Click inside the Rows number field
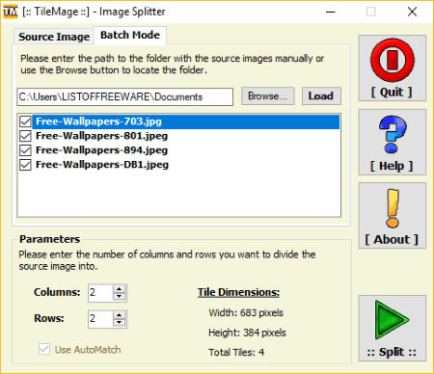Image resolution: width=434 pixels, height=374 pixels. [x=100, y=319]
